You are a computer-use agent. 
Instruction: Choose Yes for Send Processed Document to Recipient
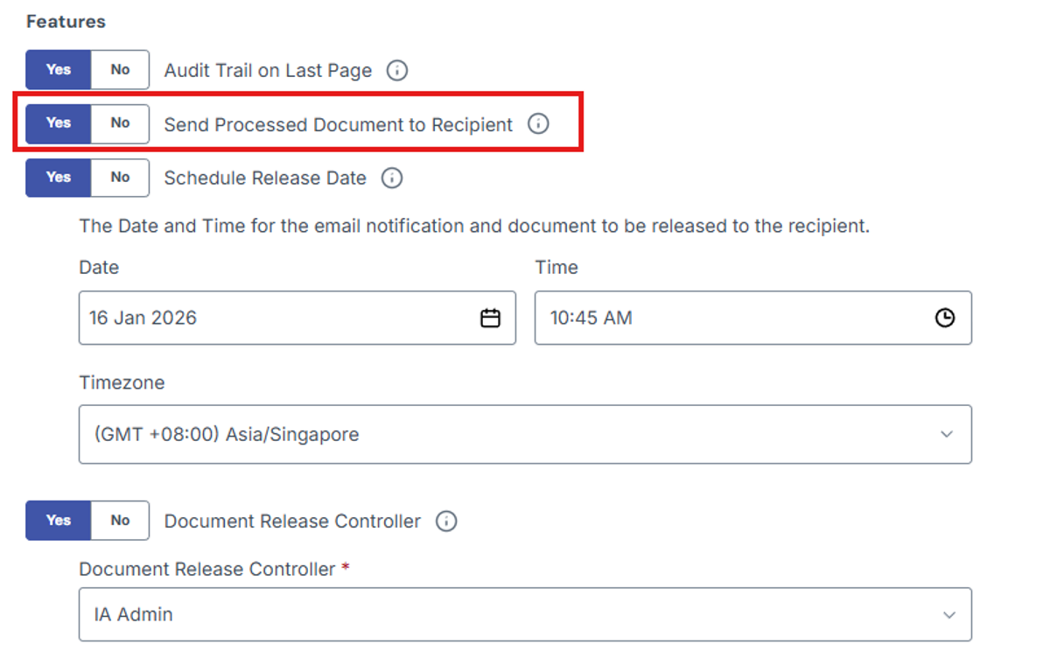(58, 123)
